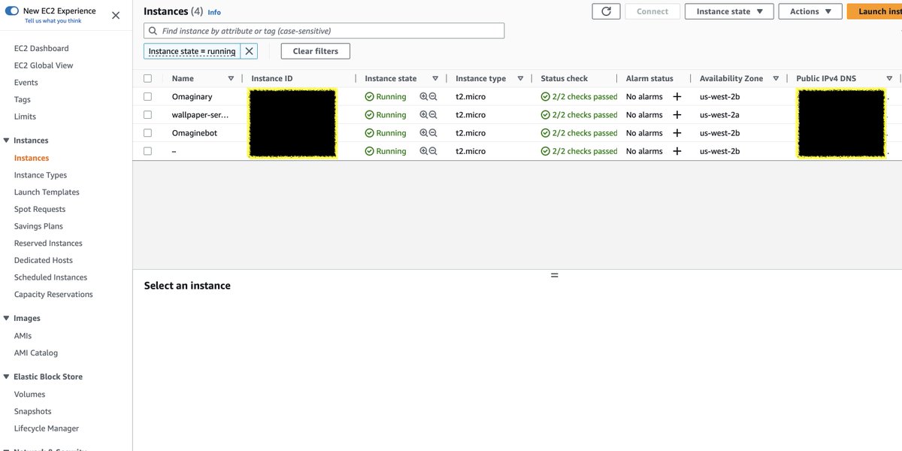Image resolution: width=902 pixels, height=451 pixels.
Task: Open EC2 Global View
Action: point(44,65)
